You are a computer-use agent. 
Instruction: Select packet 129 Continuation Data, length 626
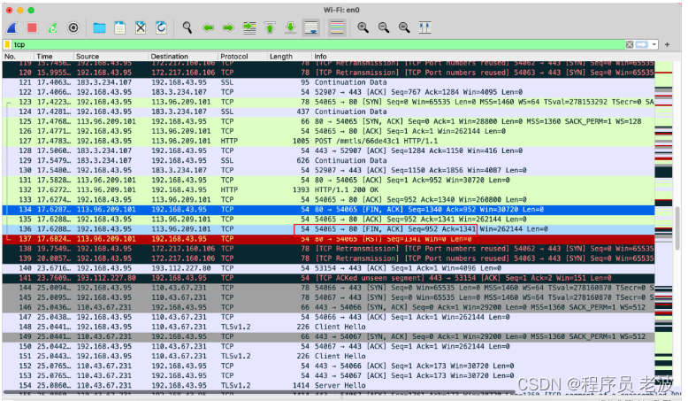pyautogui.click(x=328, y=160)
